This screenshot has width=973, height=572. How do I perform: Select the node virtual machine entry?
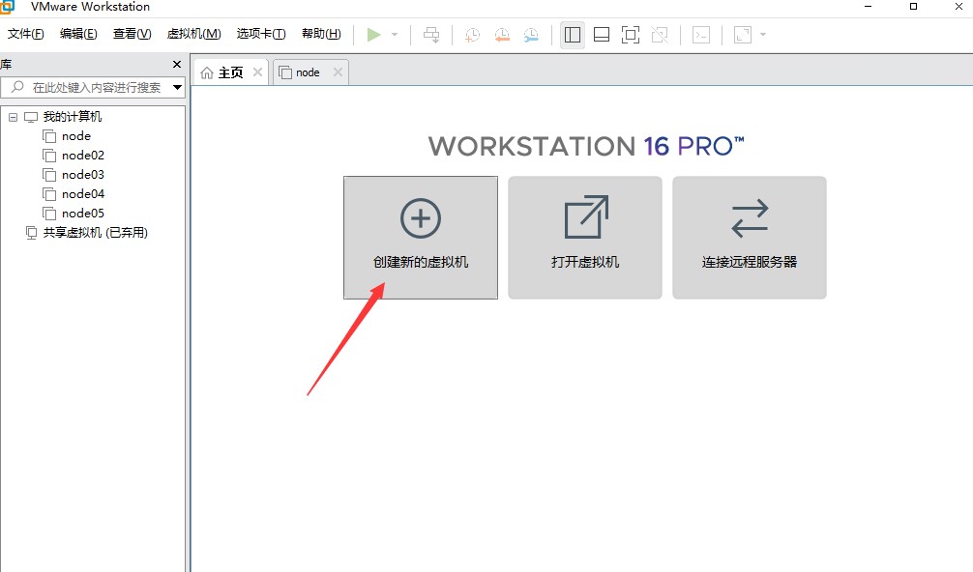pos(76,135)
